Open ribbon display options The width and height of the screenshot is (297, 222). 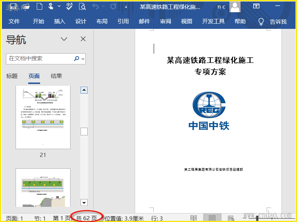point(256,6)
